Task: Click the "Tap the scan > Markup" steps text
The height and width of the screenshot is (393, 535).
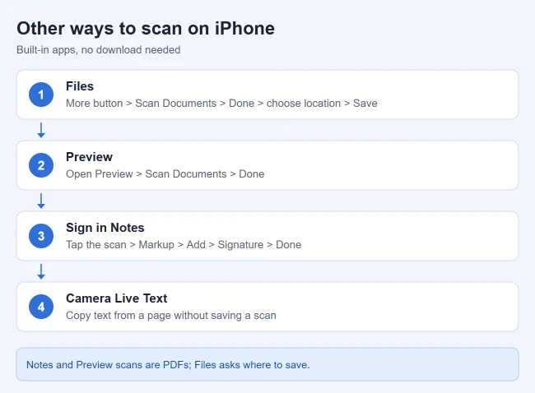Action: (184, 245)
